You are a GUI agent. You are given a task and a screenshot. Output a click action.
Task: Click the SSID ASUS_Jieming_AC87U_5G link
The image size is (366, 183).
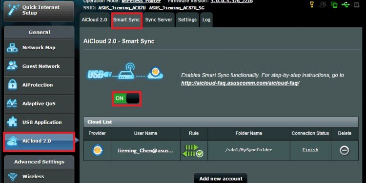[x=177, y=8]
